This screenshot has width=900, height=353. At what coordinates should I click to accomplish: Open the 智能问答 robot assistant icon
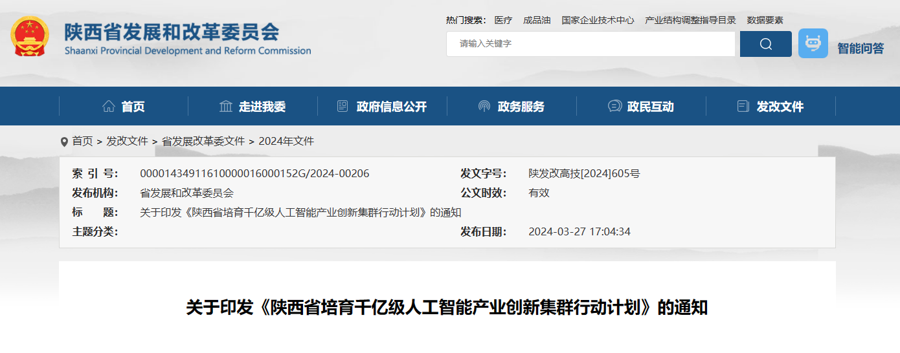tap(813, 43)
